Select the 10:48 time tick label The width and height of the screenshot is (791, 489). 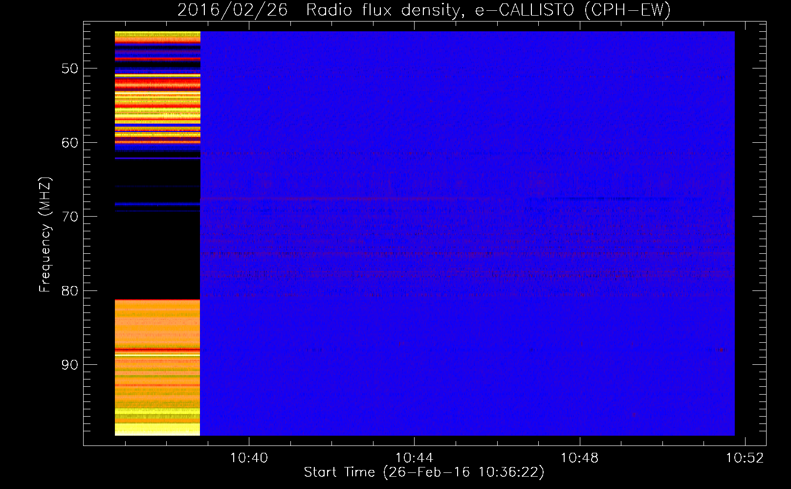pyautogui.click(x=579, y=458)
